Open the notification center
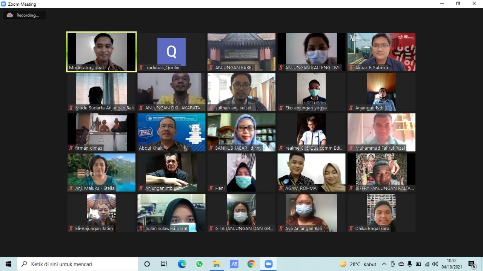The width and height of the screenshot is (483, 271). (472, 264)
